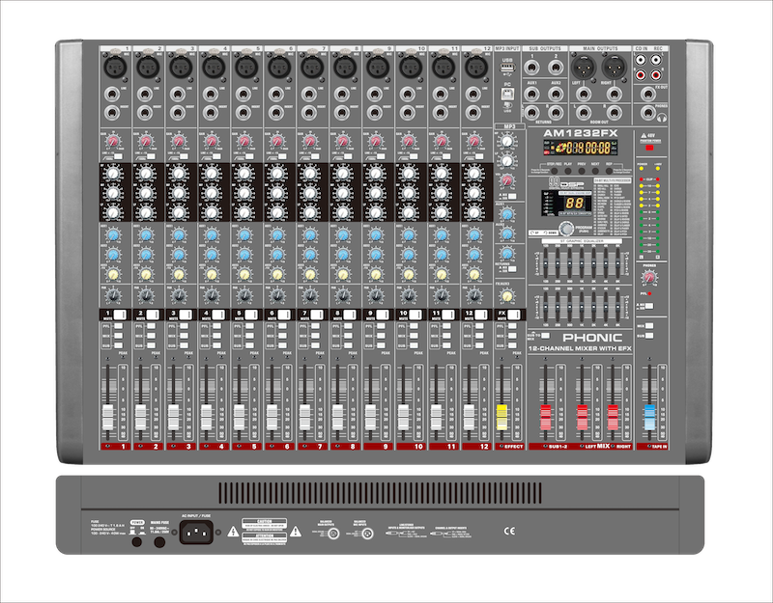Click the PHONES level red knob

[x=649, y=278]
